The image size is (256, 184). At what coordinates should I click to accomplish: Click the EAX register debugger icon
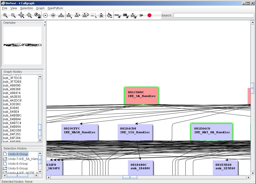point(118,16)
